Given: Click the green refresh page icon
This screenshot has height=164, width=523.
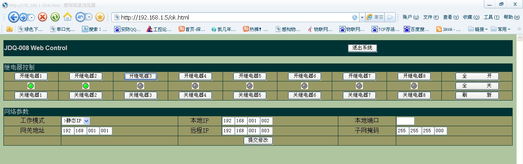Looking at the screenshot, I should click(55, 17).
